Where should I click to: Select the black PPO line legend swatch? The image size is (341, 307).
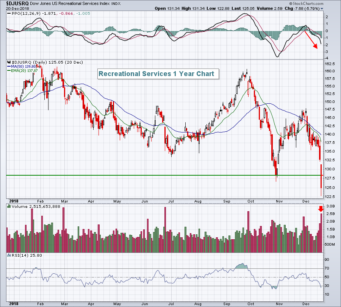pos(9,14)
